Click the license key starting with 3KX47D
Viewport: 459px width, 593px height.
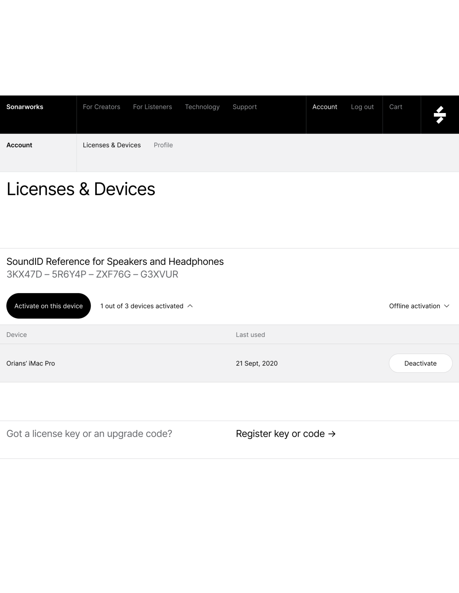coord(92,274)
